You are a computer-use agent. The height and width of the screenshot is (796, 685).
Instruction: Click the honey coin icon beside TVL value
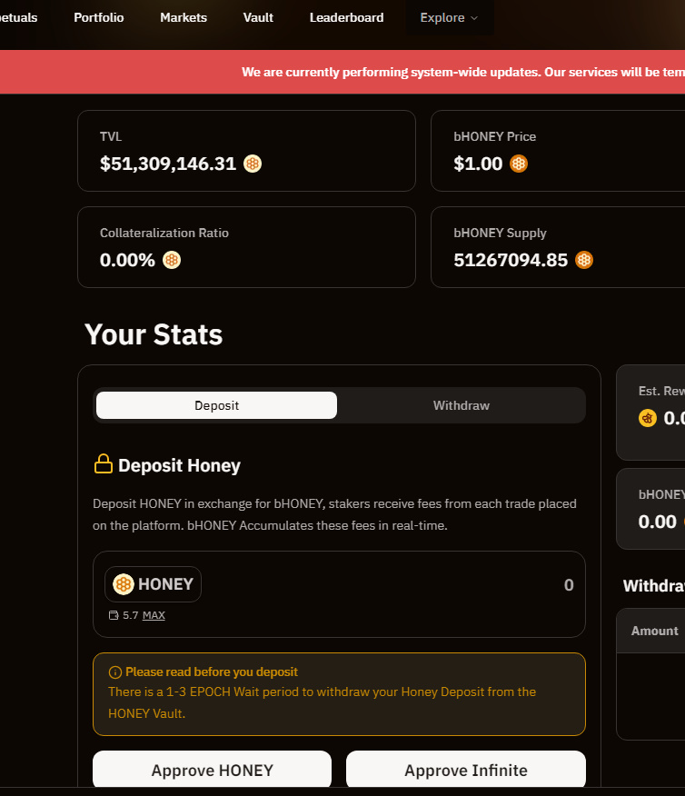coord(253,164)
